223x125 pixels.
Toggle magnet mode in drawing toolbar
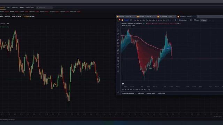[118, 58]
